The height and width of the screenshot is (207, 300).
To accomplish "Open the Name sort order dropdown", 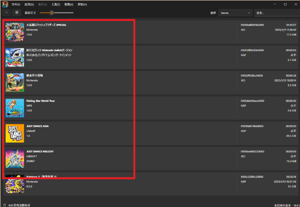I will tap(235, 13).
